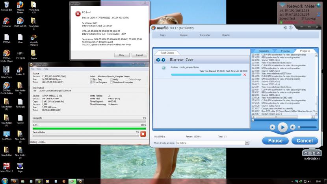
Task: Expand the 'When all tasks are done' dropdown
Action: (247, 143)
